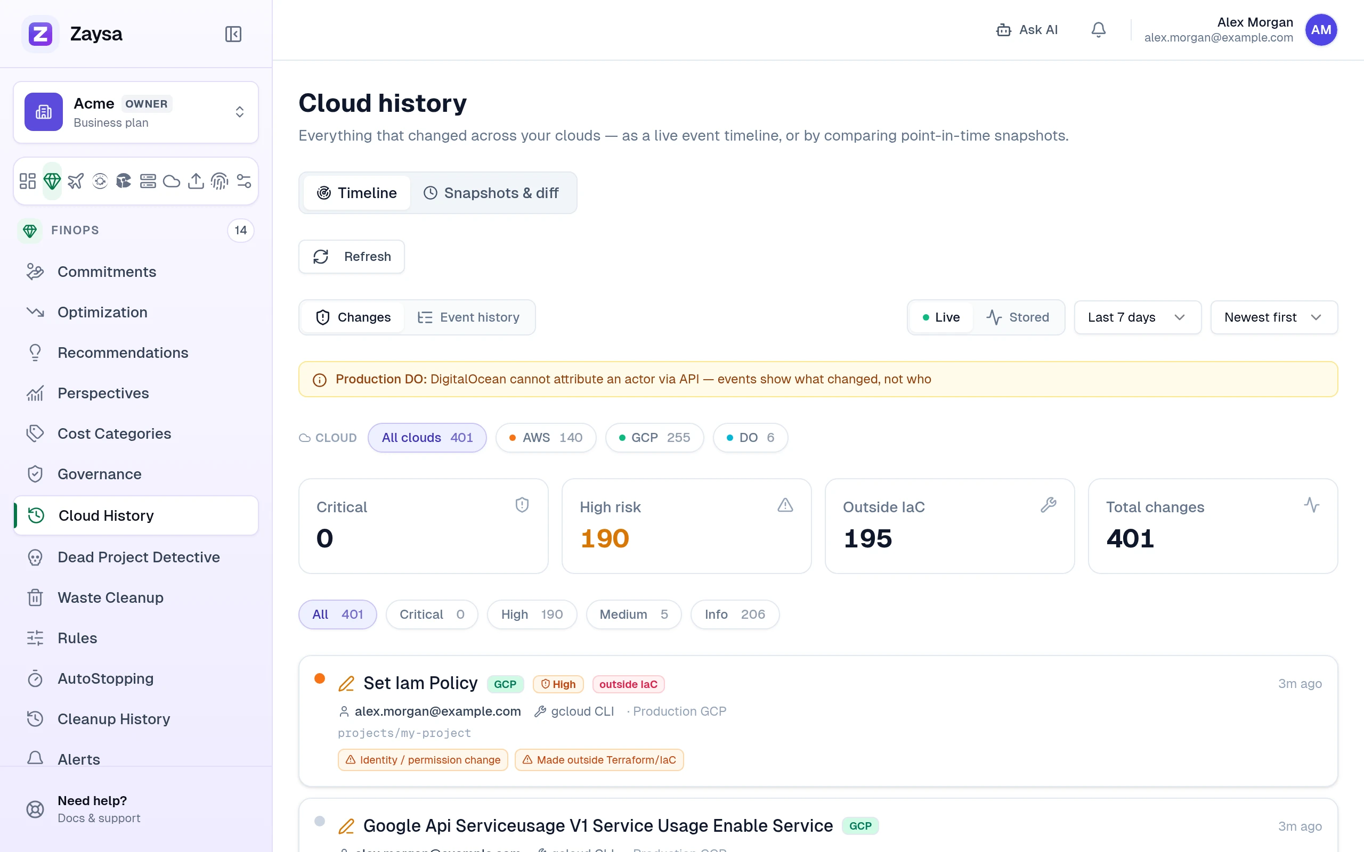The height and width of the screenshot is (852, 1364).
Task: Open Recommendations in the sidebar
Action: (x=136, y=353)
